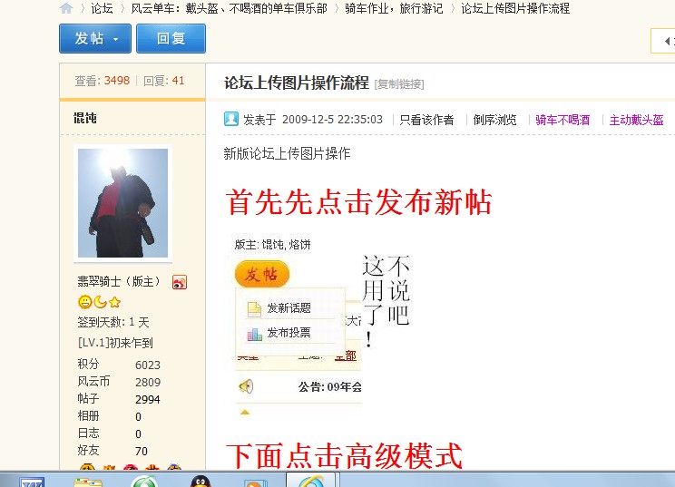Open the blue 发帖 dropdown button
Screen dimensions: 675x487
pos(95,39)
